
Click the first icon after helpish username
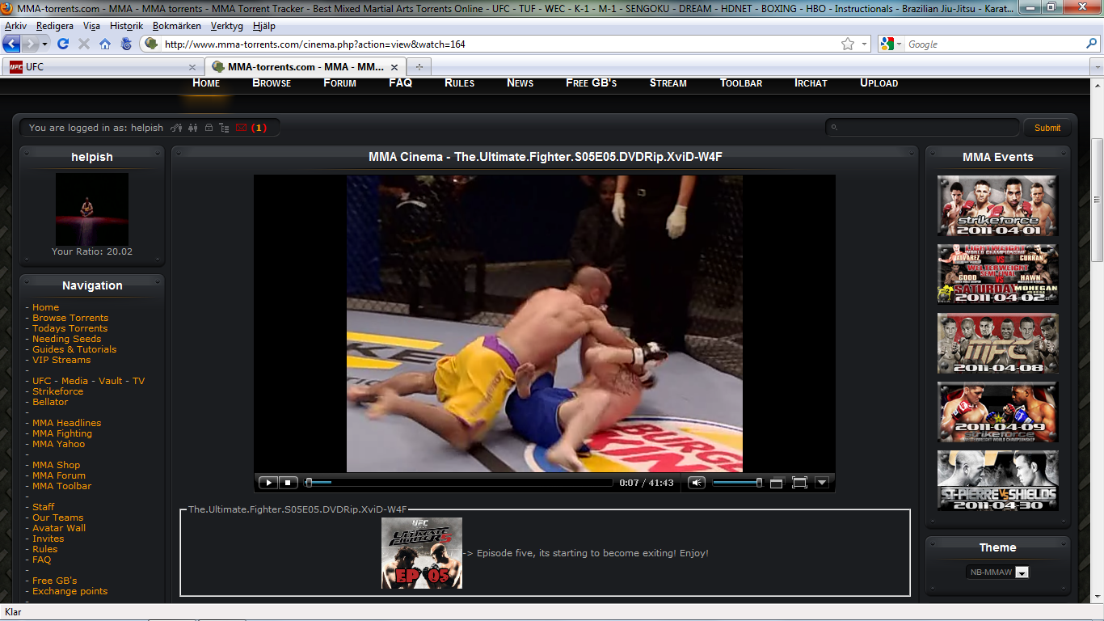pyautogui.click(x=175, y=128)
